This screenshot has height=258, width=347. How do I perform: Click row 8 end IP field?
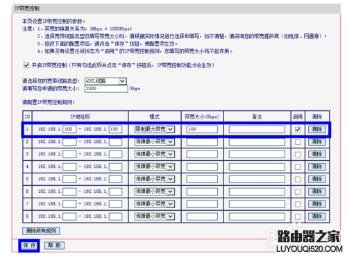115,216
